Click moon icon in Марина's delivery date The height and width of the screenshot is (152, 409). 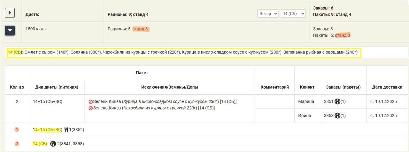point(372,102)
